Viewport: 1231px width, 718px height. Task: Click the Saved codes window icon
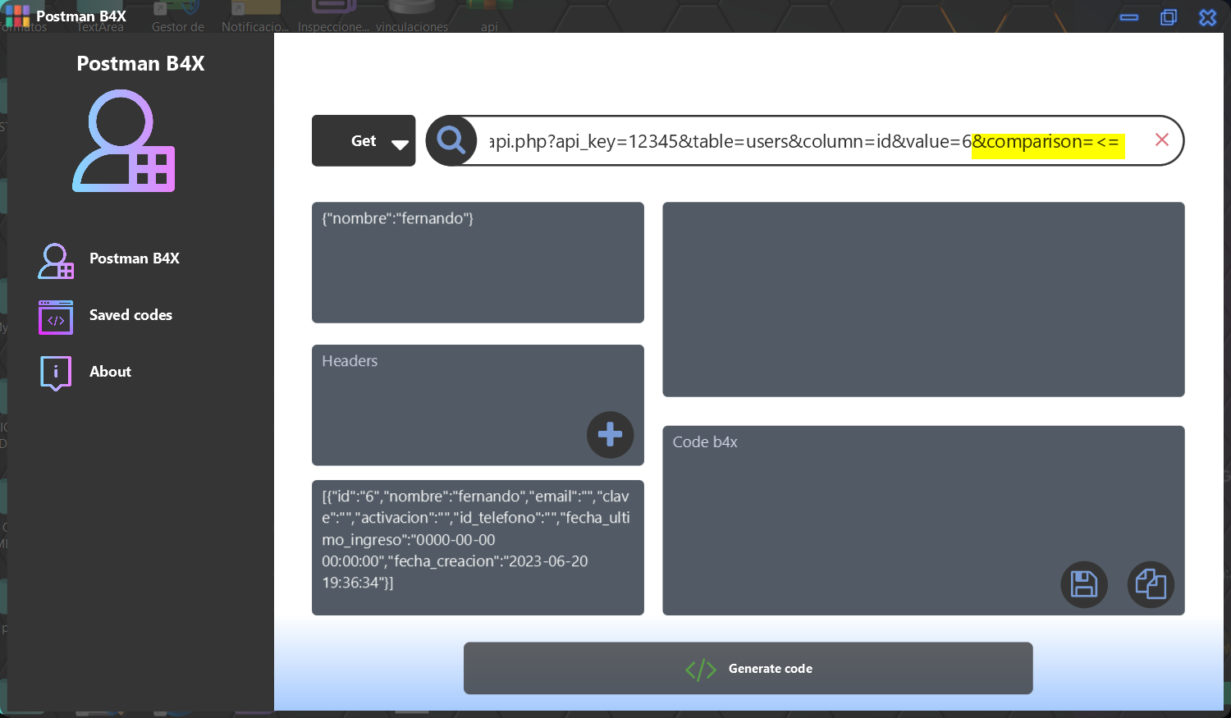coord(56,318)
